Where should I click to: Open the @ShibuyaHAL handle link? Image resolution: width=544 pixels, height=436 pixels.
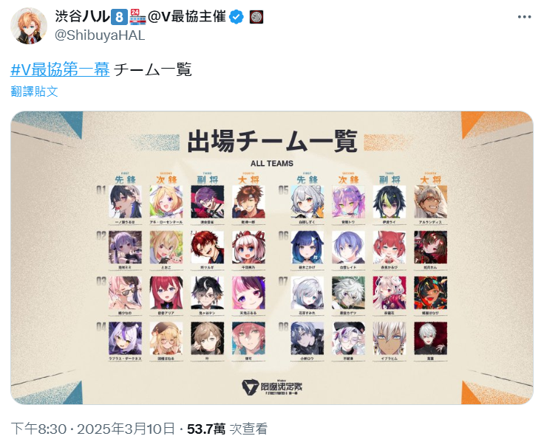pyautogui.click(x=100, y=35)
